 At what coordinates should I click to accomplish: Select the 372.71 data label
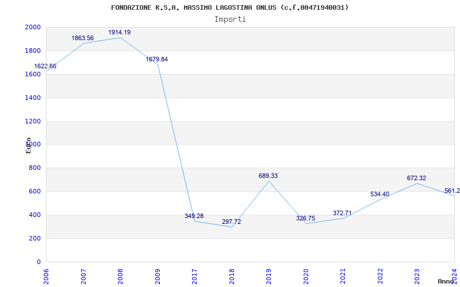point(342,213)
